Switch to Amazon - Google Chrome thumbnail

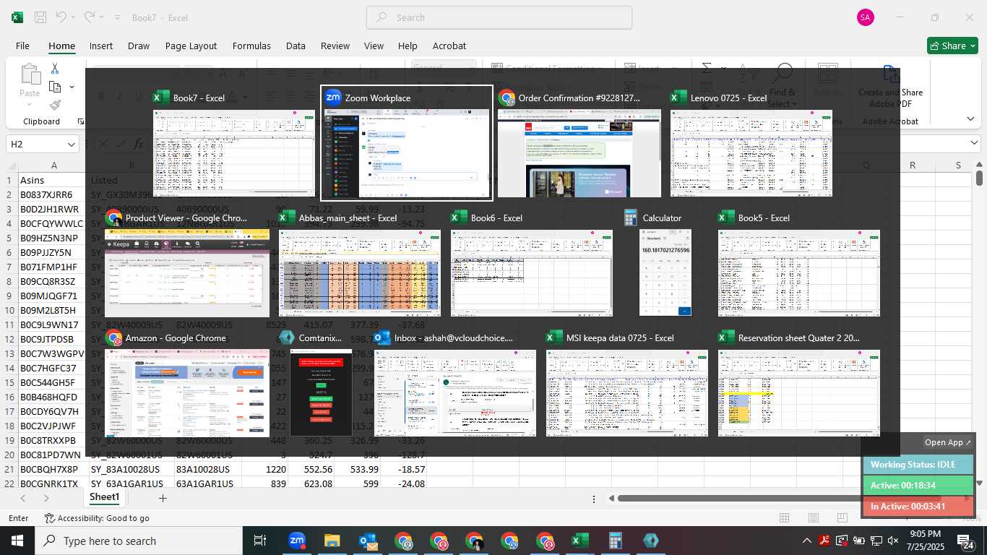[187, 393]
